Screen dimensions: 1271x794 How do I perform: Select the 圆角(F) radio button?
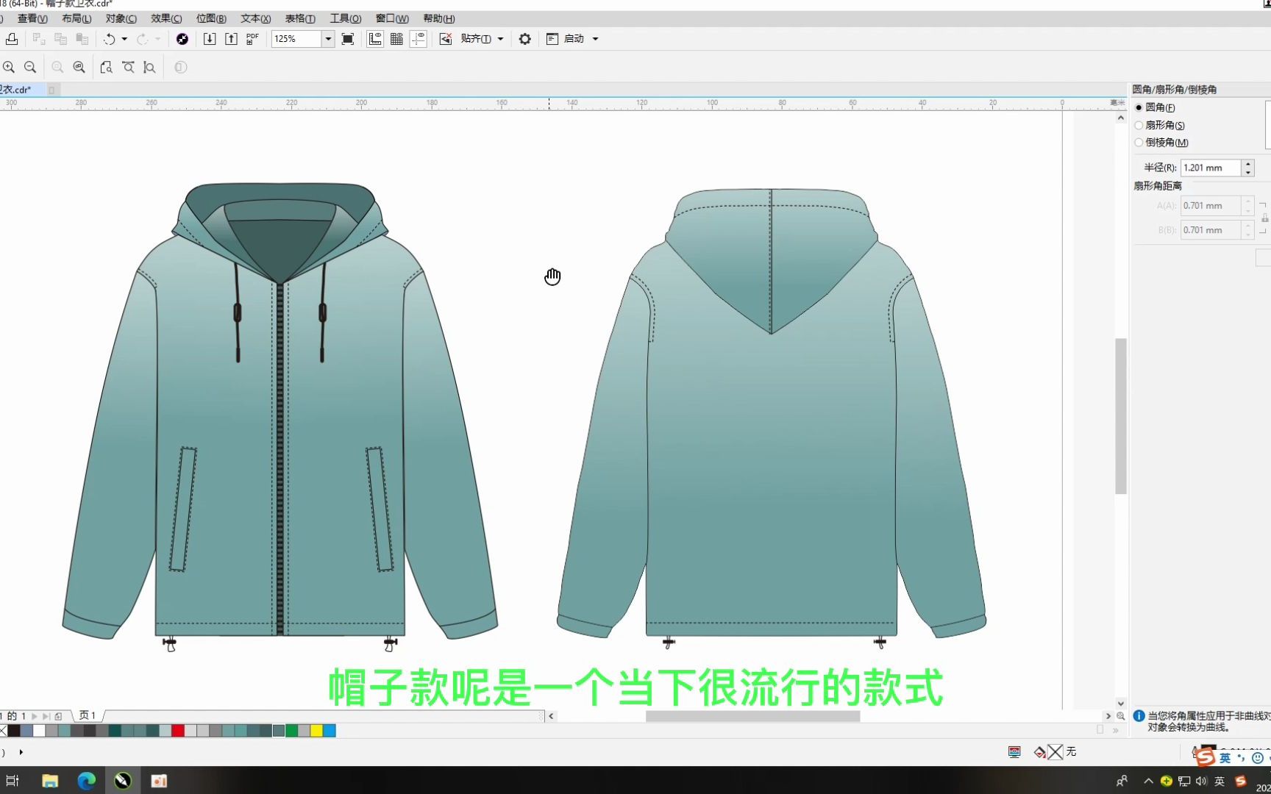(1139, 107)
